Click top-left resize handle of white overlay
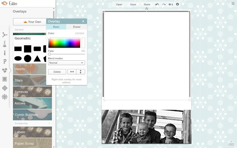This screenshot has height=148, width=237. click(104, 12)
